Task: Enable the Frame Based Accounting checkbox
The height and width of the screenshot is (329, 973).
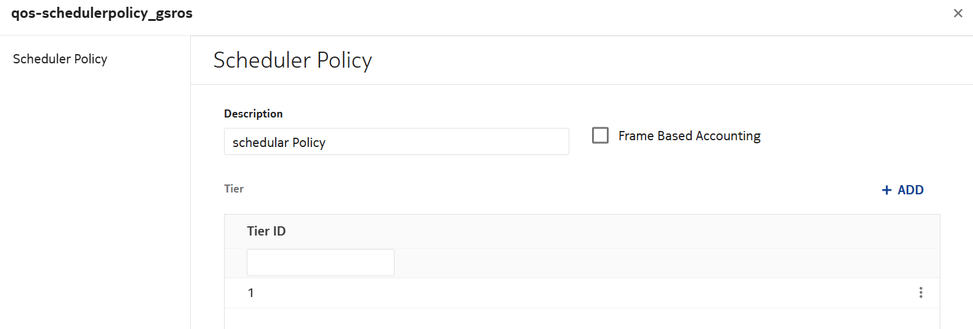Action: pos(600,135)
